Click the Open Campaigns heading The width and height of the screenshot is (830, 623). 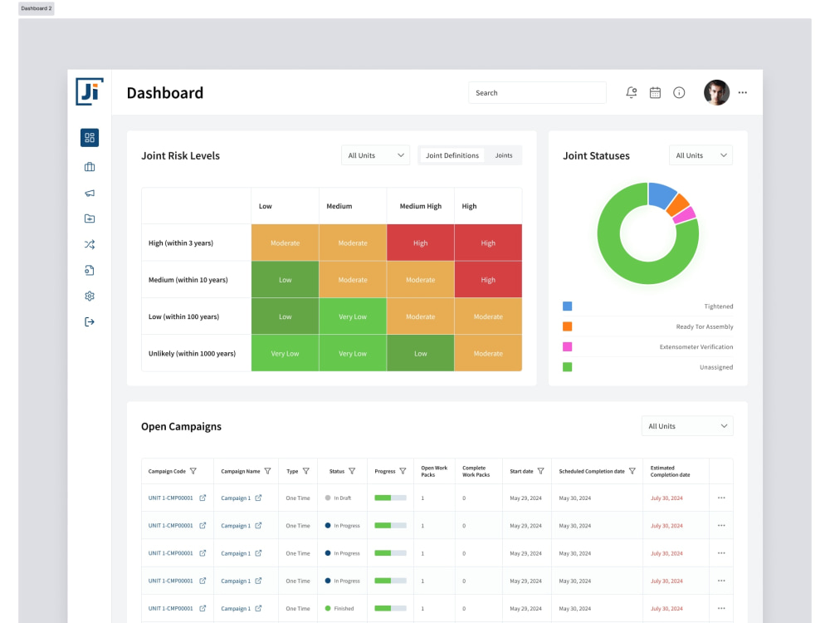pyautogui.click(x=181, y=426)
